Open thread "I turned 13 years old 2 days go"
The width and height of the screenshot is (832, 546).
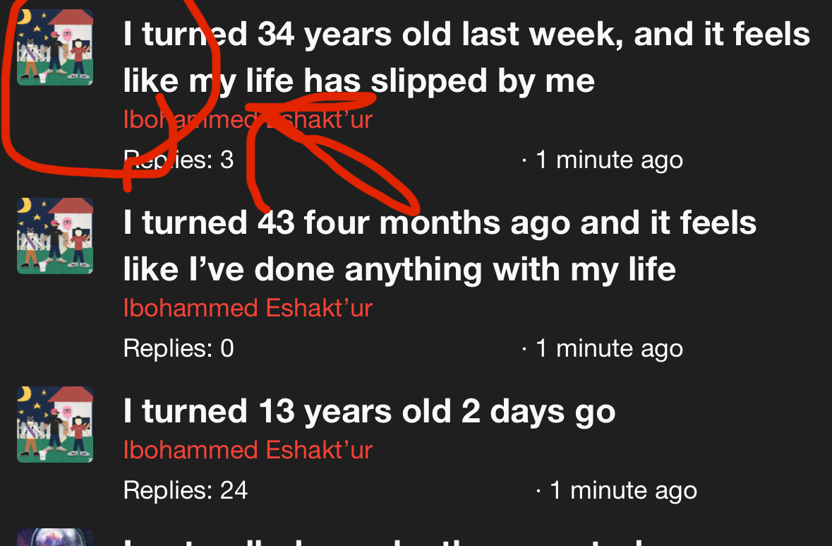point(369,412)
